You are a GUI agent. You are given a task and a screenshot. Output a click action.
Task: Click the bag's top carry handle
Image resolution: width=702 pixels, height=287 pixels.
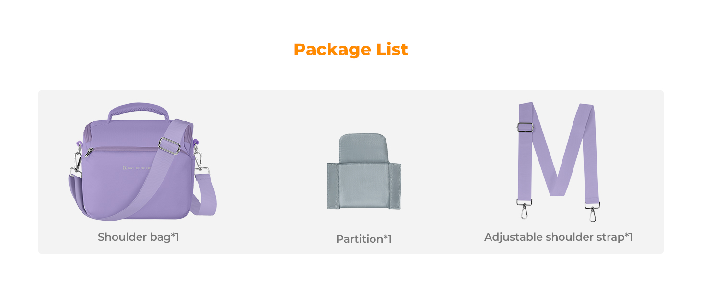[139, 112]
